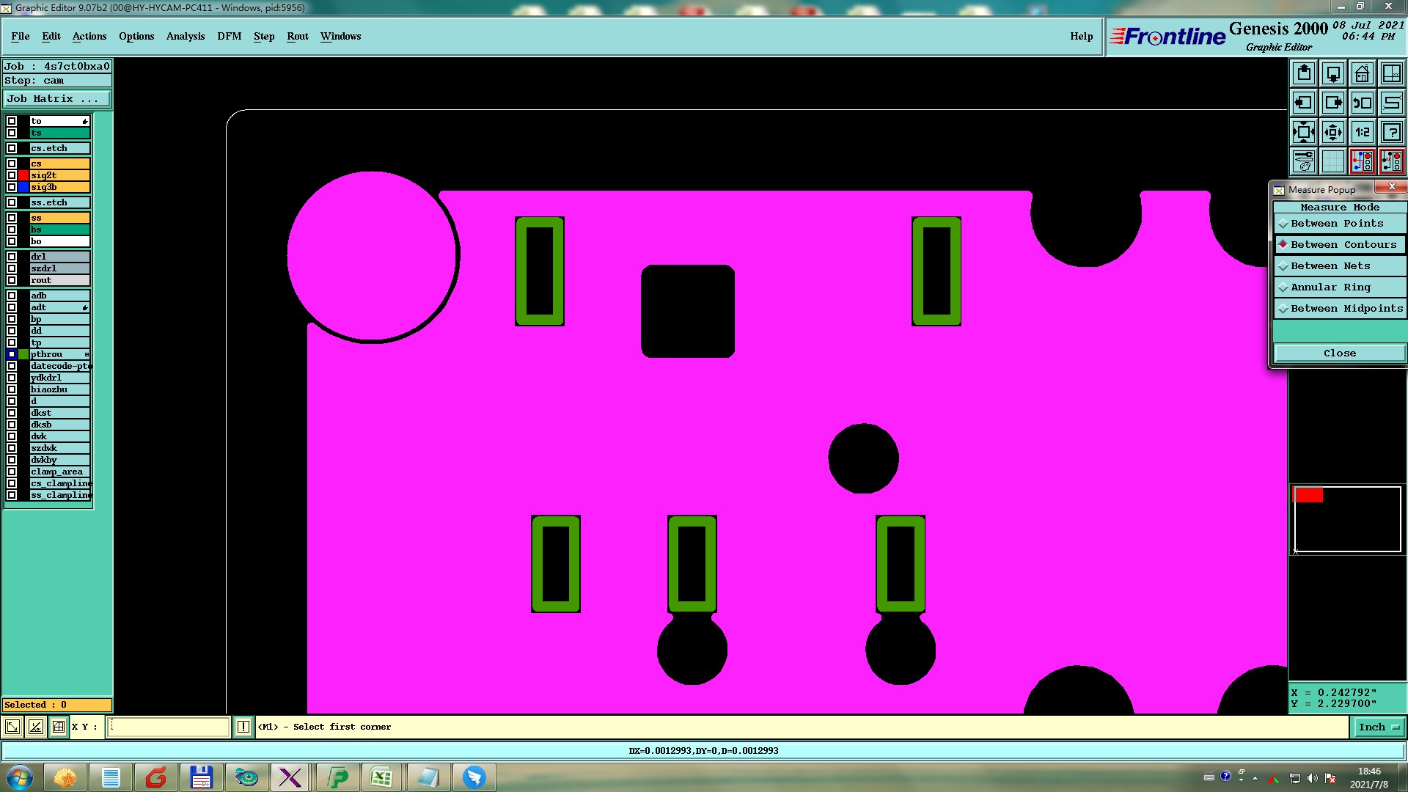Toggle the checkbox for layer drl
Screen dimensions: 1408x792
click(x=12, y=257)
